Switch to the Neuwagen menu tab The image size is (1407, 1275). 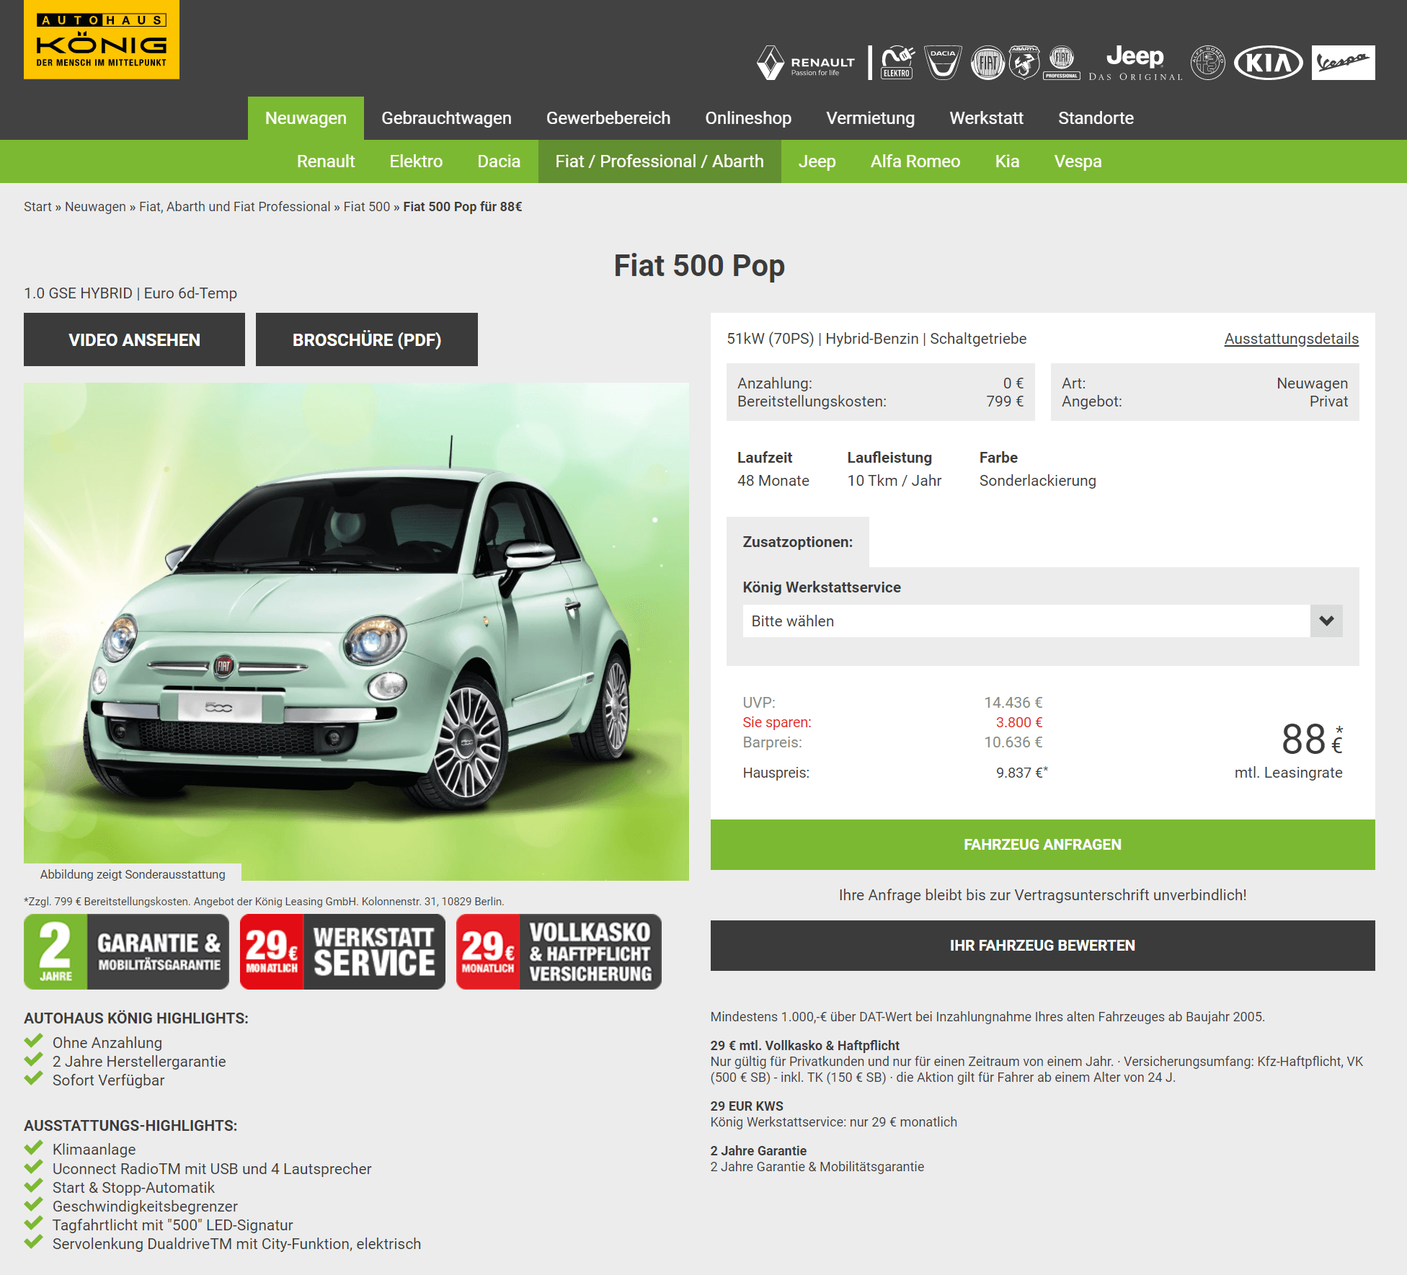(306, 118)
